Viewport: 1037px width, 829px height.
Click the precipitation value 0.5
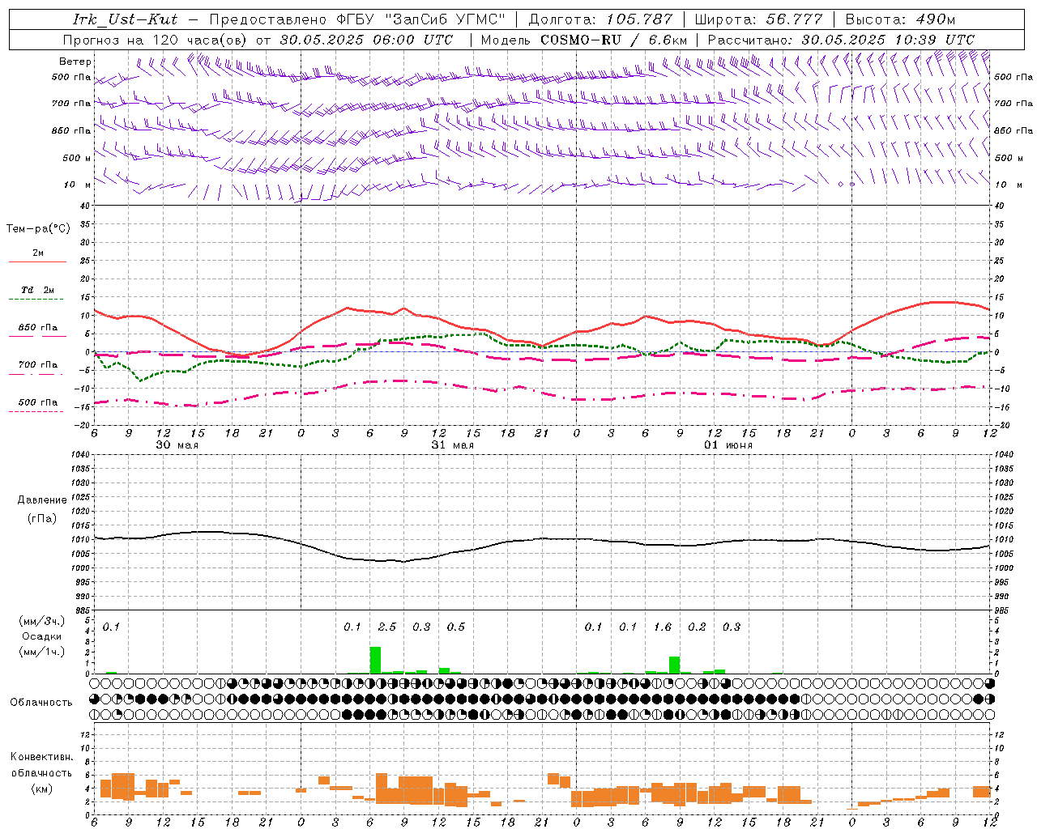click(x=456, y=627)
